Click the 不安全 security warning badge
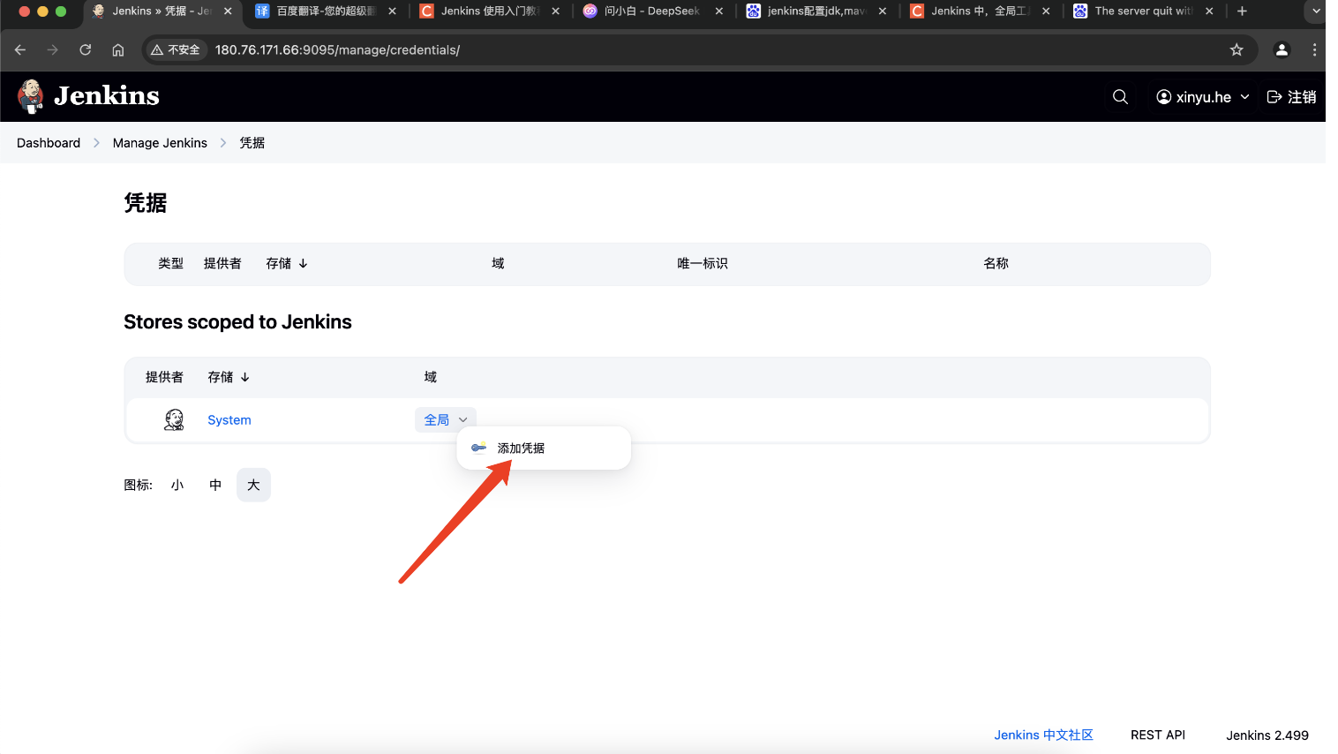Screen dimensions: 1338x754 click(175, 49)
